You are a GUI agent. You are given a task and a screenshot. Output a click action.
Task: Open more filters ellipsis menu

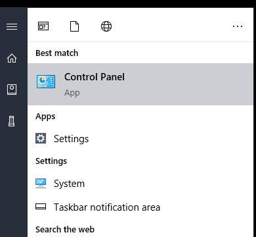tap(238, 26)
